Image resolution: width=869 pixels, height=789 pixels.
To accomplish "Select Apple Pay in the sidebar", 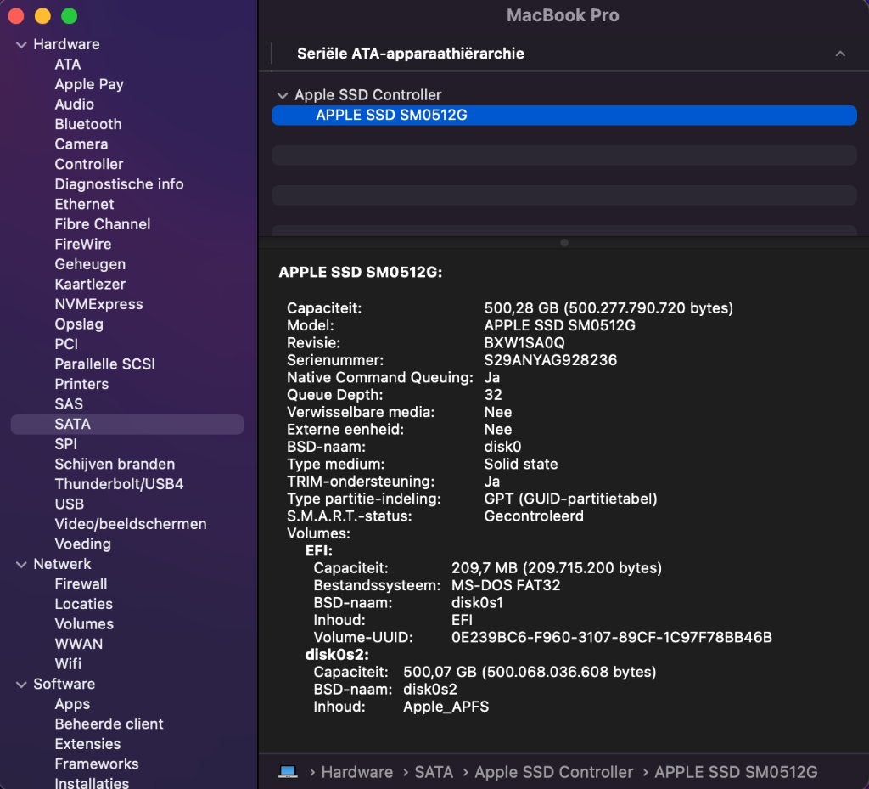I will point(88,84).
